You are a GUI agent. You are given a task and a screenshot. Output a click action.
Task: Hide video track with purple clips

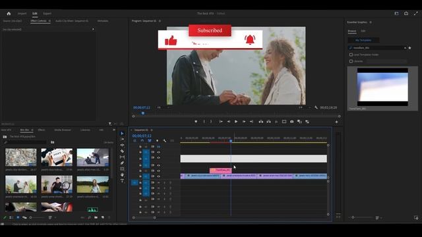point(158,176)
